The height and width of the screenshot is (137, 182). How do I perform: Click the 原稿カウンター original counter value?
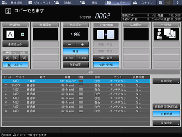tap(148, 16)
